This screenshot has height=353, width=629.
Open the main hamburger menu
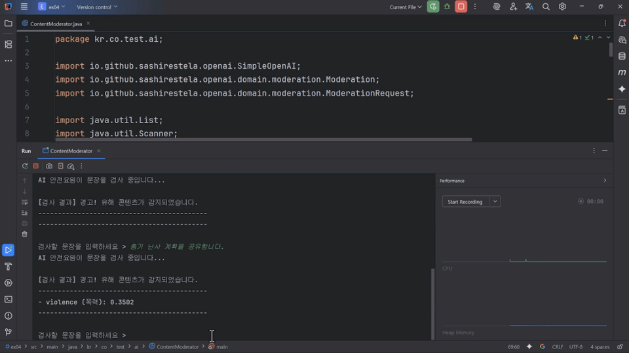(24, 7)
